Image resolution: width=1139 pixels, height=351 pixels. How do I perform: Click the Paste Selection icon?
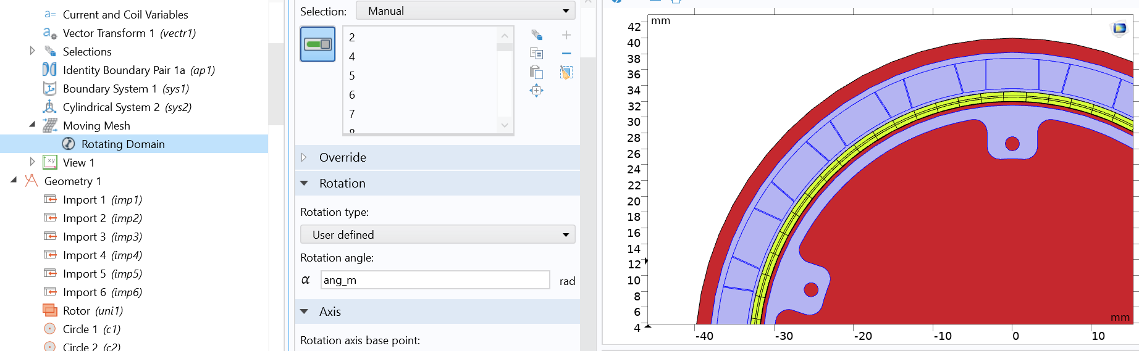(x=536, y=72)
